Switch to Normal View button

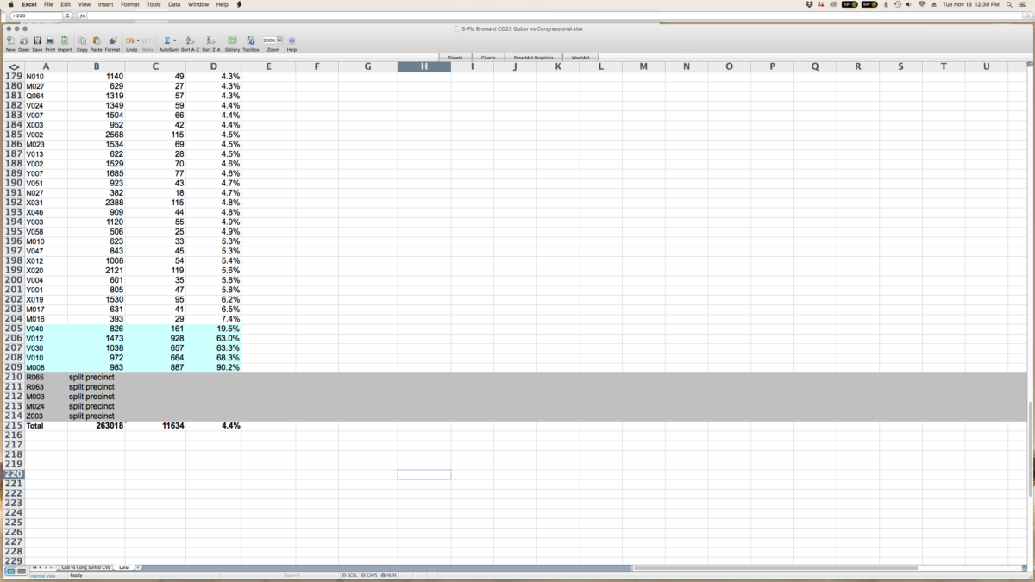click(x=10, y=572)
